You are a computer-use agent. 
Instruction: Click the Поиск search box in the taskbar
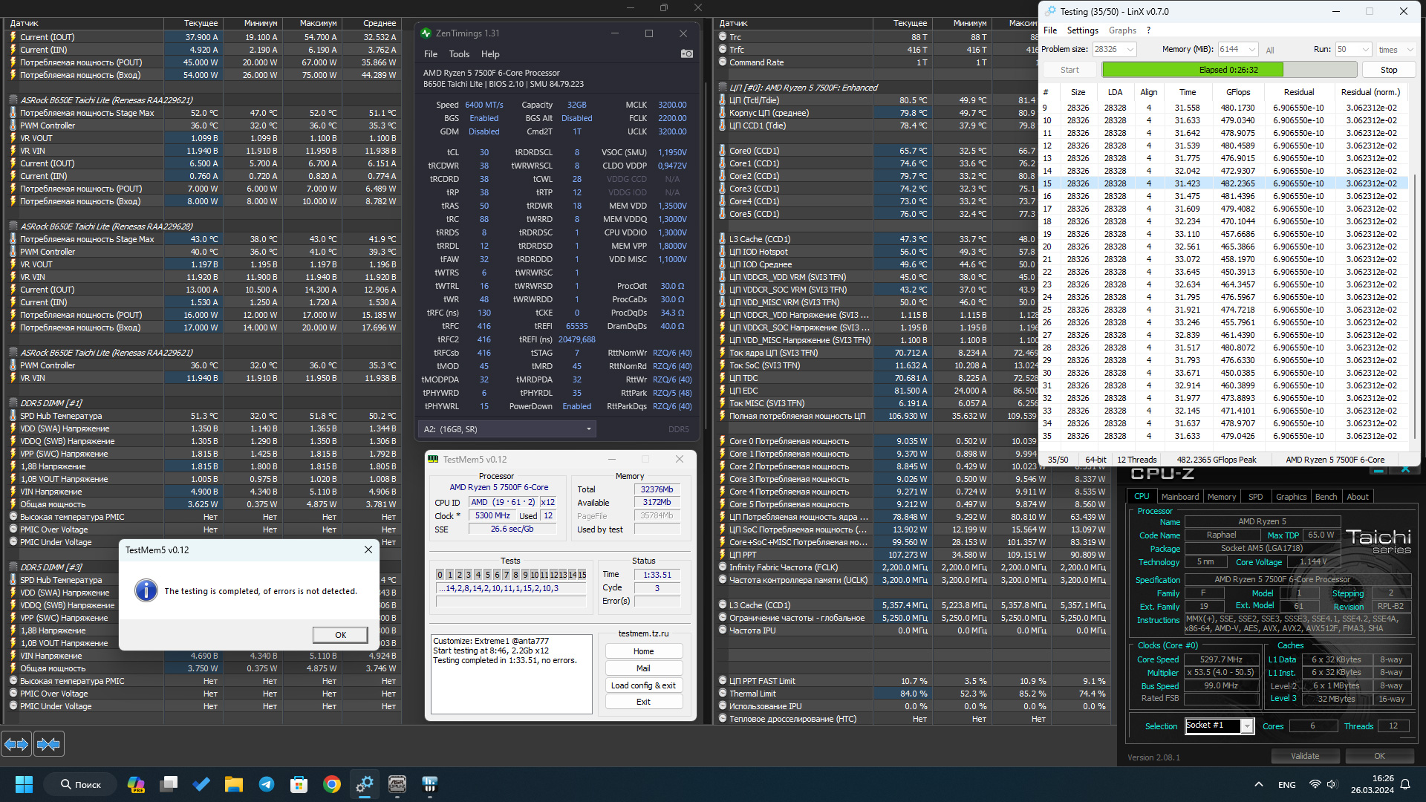[80, 784]
